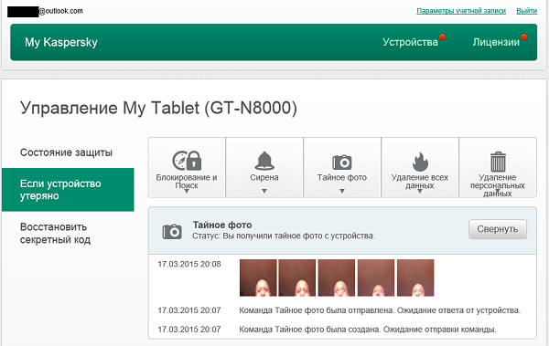The width and height of the screenshot is (549, 346).
Task: Open the Устройства menu item
Action: [410, 42]
